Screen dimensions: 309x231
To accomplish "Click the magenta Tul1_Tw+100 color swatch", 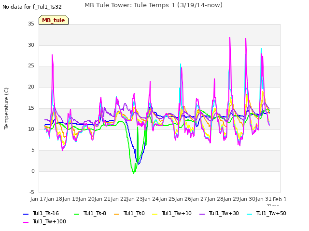I will point(26,222).
